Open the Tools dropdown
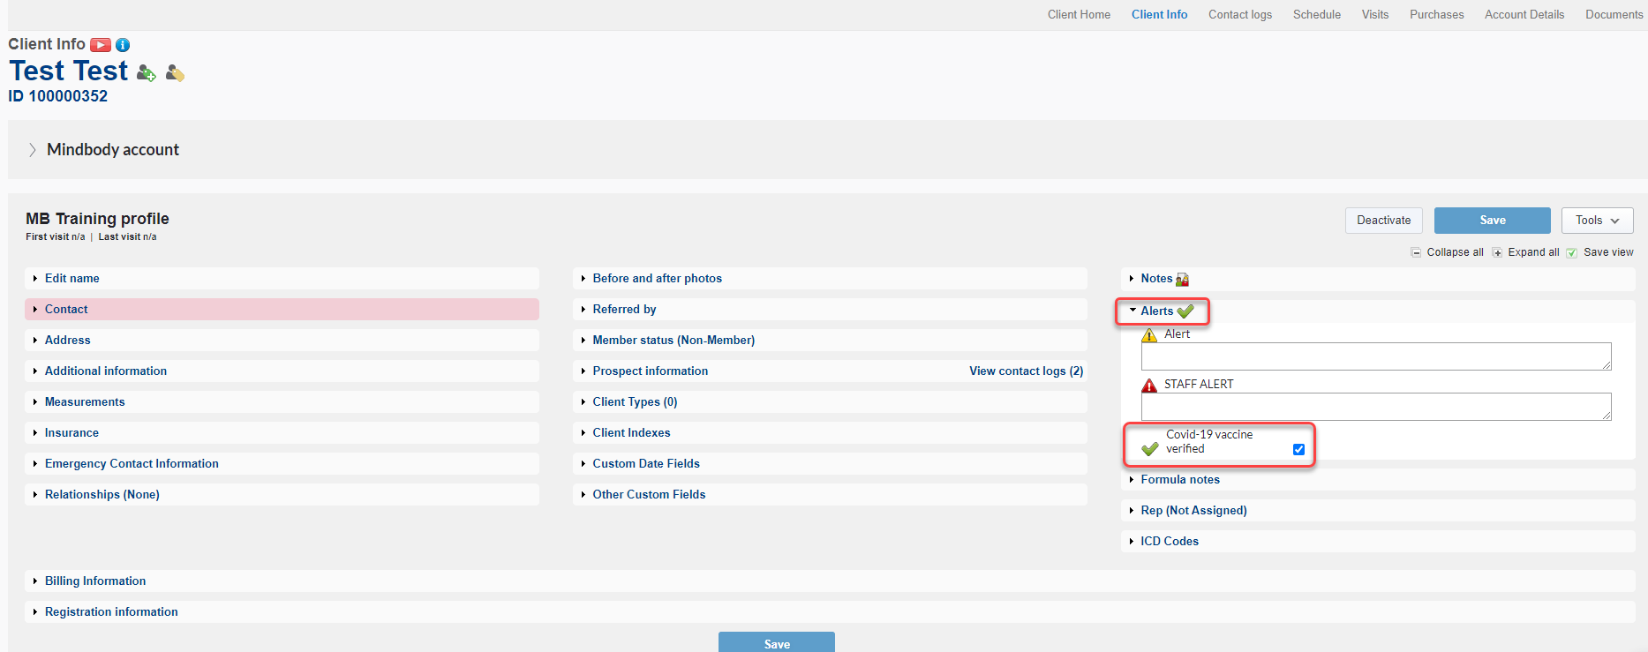The image size is (1648, 652). tap(1597, 221)
